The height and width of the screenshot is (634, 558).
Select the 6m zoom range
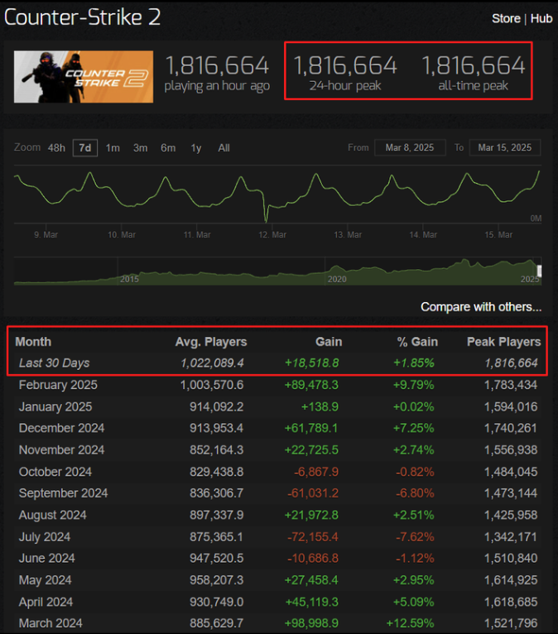168,148
